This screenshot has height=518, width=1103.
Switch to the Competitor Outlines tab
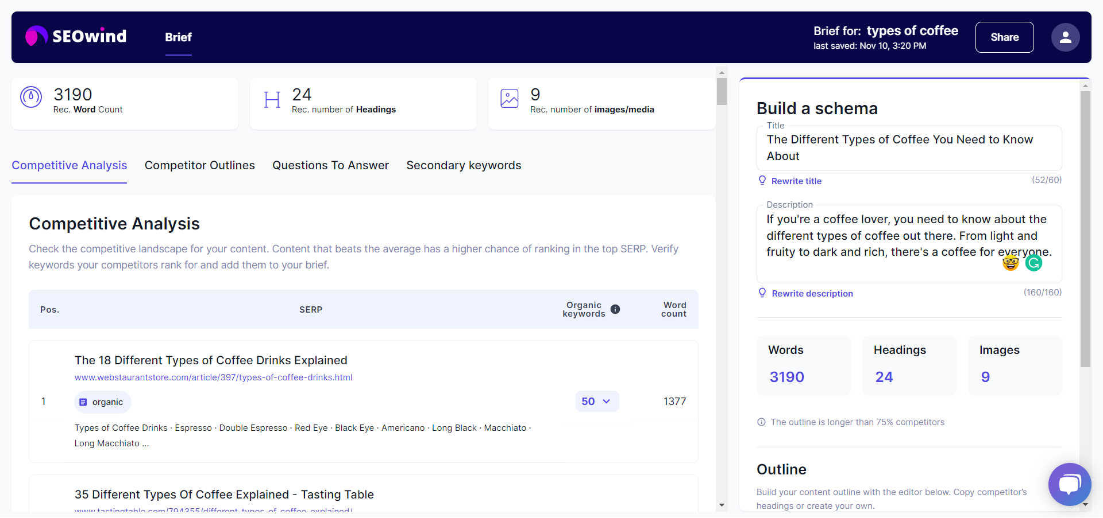coord(199,165)
